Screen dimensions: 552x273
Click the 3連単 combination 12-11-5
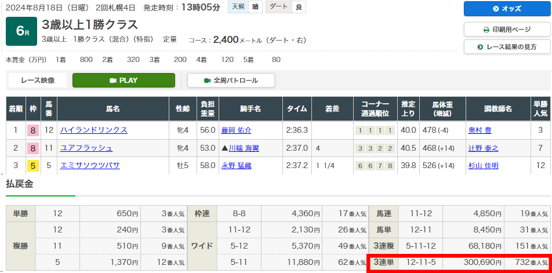point(420,262)
